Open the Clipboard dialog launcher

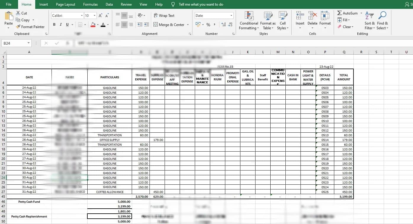click(46, 34)
